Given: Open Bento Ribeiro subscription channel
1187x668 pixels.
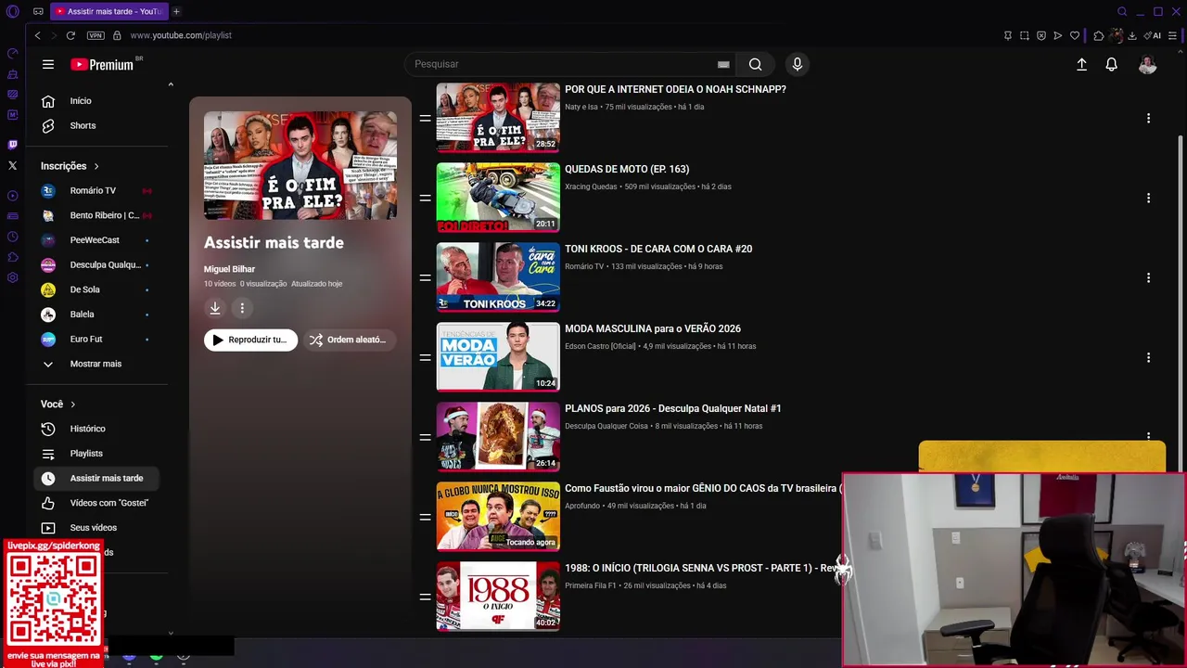Looking at the screenshot, I should [x=96, y=215].
